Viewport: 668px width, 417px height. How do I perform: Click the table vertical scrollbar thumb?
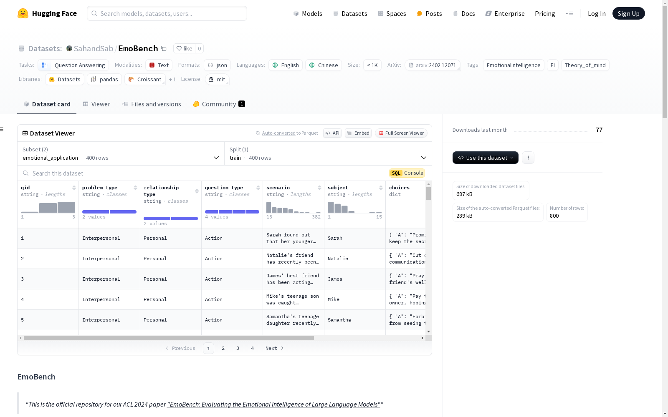point(428,193)
